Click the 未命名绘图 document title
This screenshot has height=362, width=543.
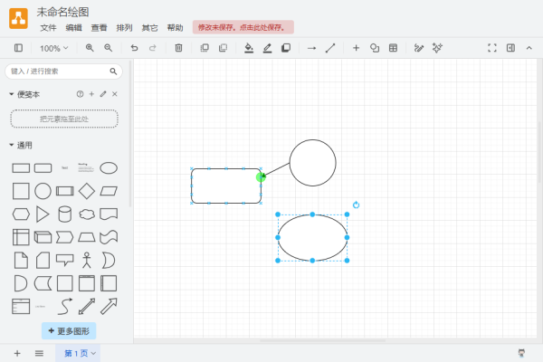coord(62,12)
